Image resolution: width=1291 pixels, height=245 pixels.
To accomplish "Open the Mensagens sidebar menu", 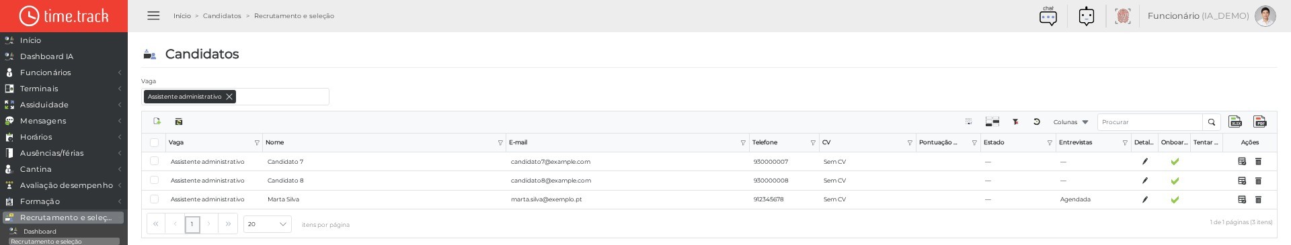I will point(64,121).
